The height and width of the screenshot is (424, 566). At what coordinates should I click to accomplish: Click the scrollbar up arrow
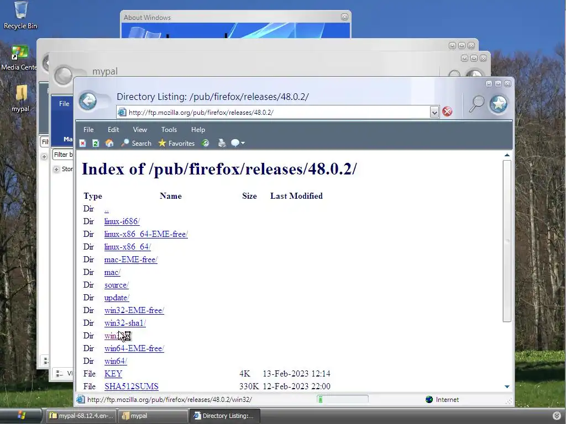click(507, 155)
